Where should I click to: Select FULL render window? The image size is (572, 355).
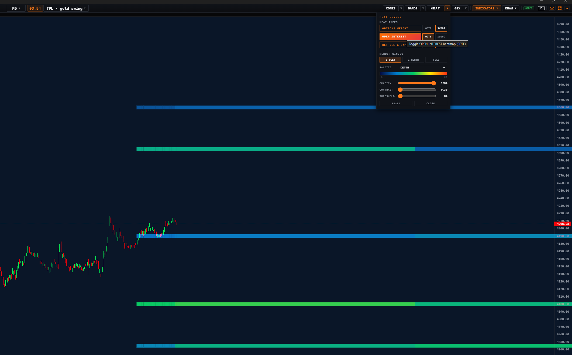[436, 60]
